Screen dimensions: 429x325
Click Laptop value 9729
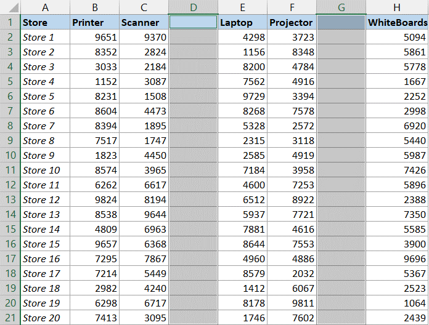point(243,96)
